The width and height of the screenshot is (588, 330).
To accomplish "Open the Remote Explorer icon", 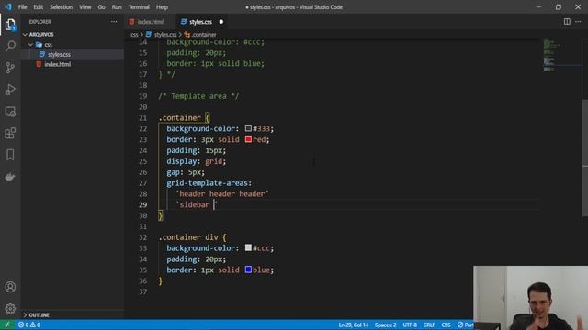I will coord(10,112).
